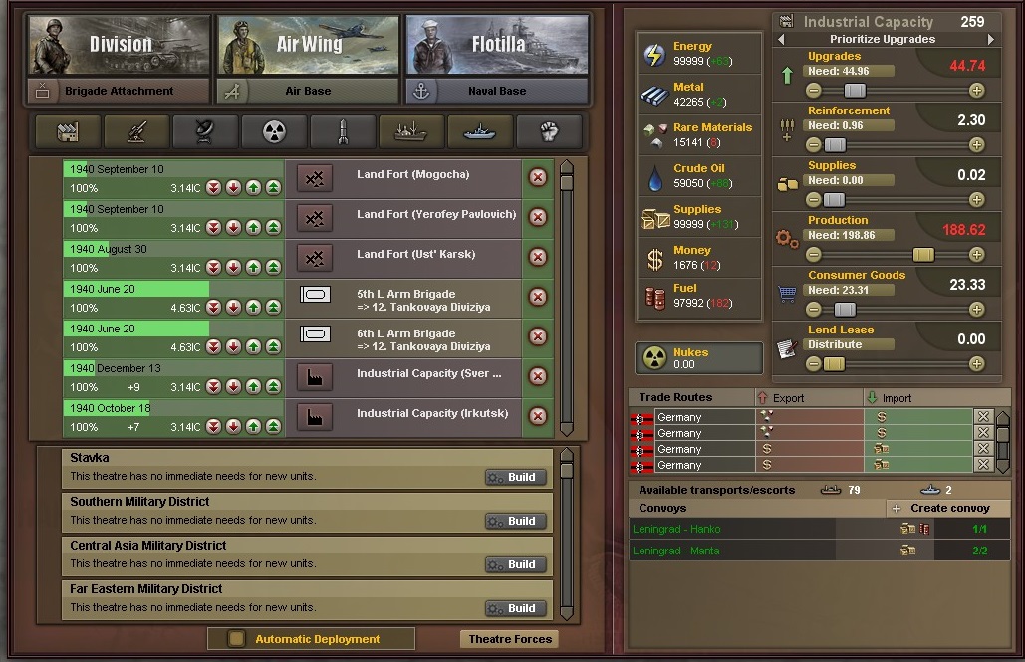Open the Air Wing production tab
The width and height of the screenshot is (1025, 662).
308,45
